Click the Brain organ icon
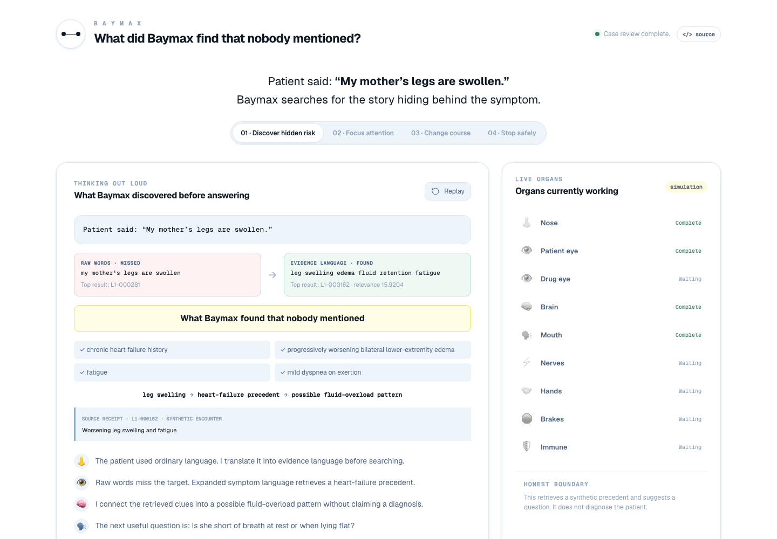 click(527, 307)
